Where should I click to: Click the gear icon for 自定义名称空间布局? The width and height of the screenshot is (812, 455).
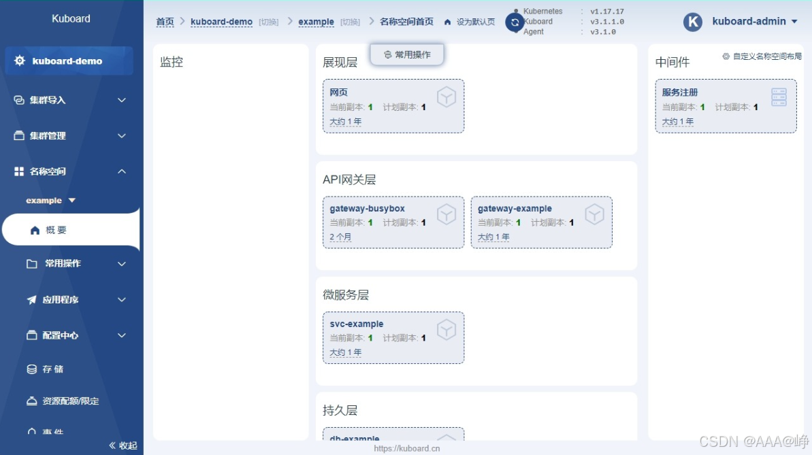pos(726,56)
